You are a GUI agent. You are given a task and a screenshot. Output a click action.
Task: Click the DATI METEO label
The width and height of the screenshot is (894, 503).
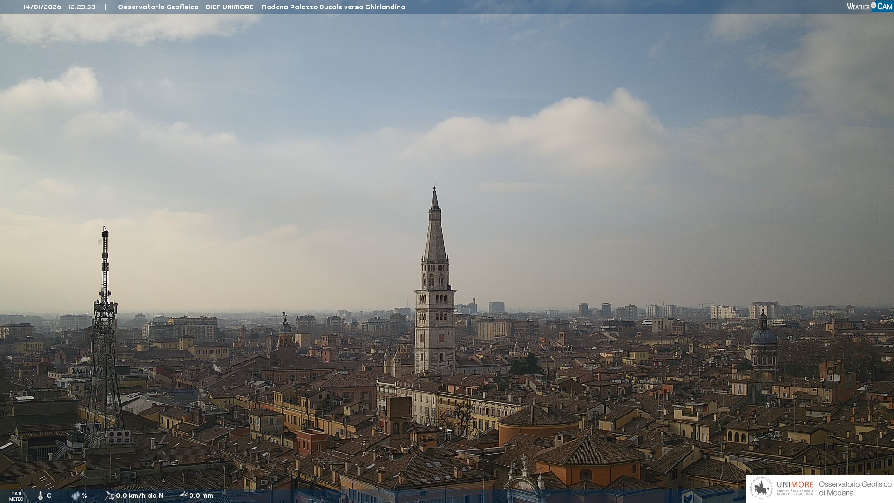[x=16, y=496]
